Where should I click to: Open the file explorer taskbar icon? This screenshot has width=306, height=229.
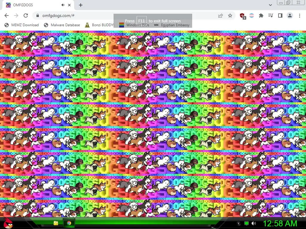click(x=56, y=223)
